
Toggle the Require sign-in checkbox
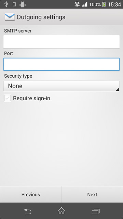click(x=8, y=98)
